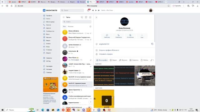The width and height of the screenshot is (200, 112).
Task: Open the archive icon in chats header
Action: [x=86, y=17]
